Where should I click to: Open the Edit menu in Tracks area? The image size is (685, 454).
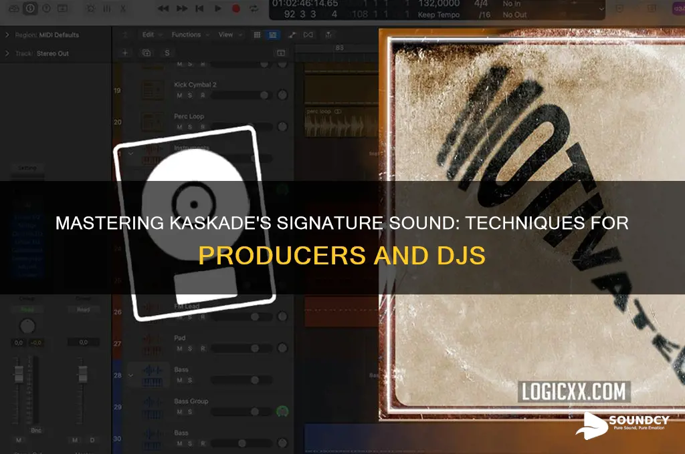(152, 35)
